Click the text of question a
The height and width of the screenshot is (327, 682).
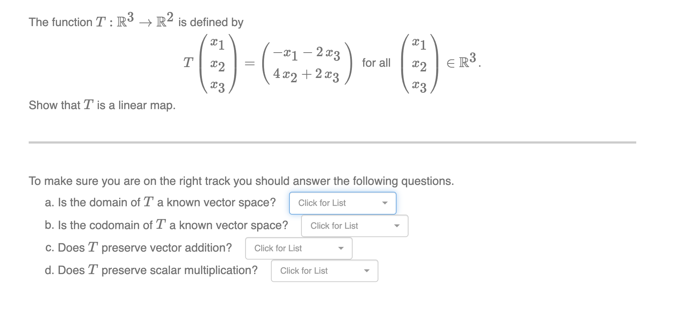[x=160, y=203]
